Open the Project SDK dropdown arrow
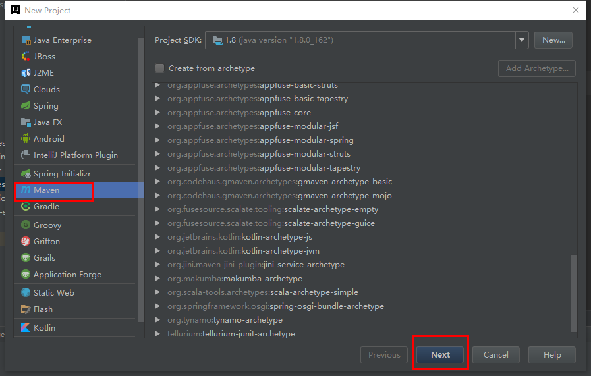This screenshot has height=376, width=591. coord(522,40)
